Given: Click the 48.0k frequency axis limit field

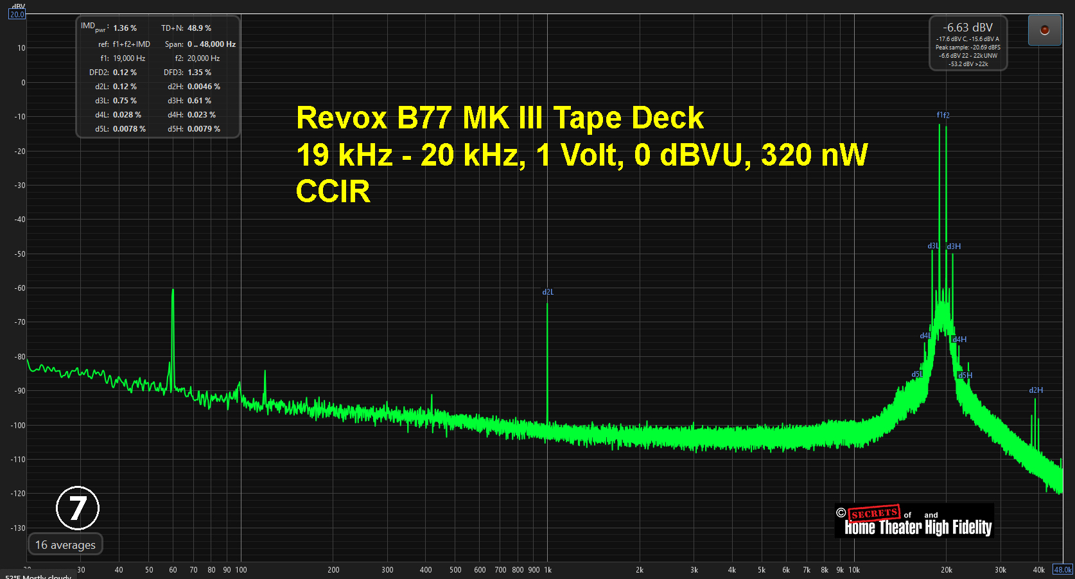Looking at the screenshot, I should pos(1063,569).
